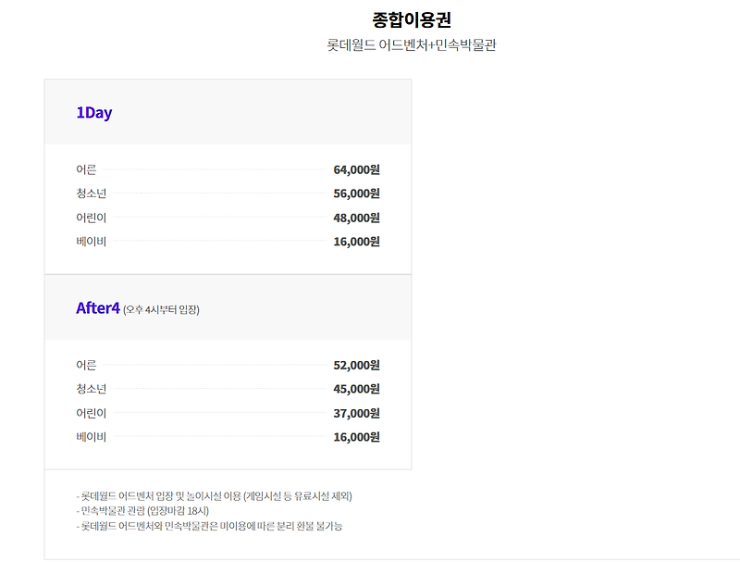The image size is (740, 562).
Task: Click the 48,000원 child price
Action: click(x=356, y=218)
